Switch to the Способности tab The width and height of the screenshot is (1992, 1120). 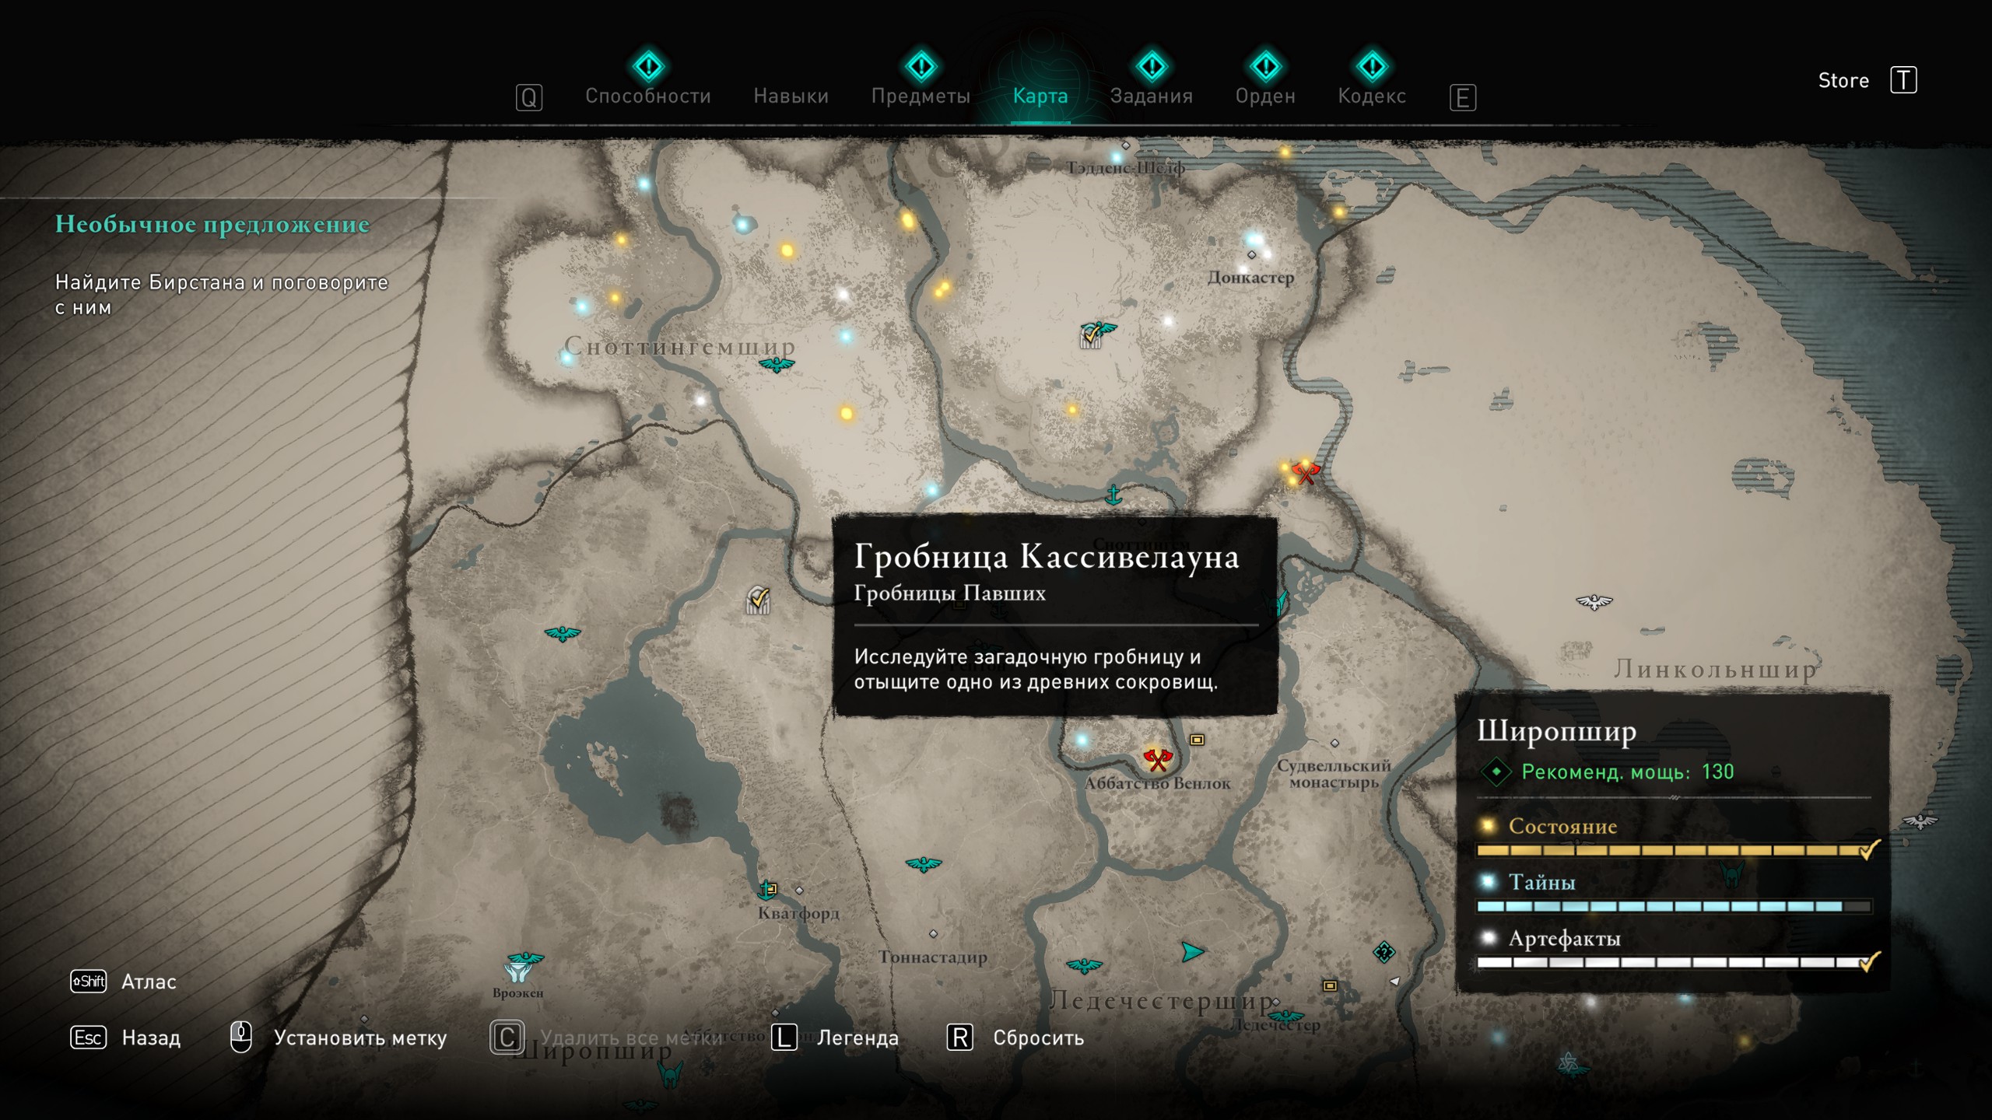pyautogui.click(x=647, y=96)
